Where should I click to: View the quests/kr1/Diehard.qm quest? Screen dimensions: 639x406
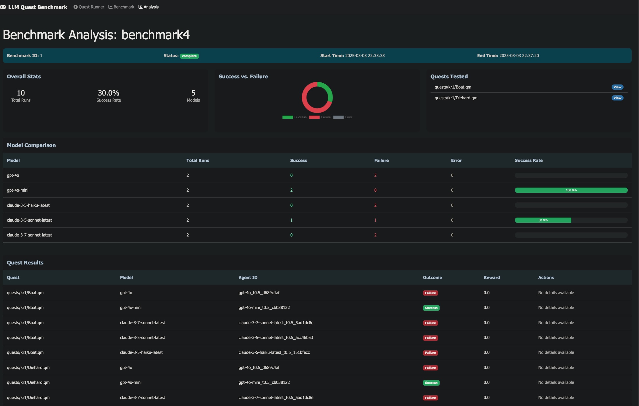[617, 98]
